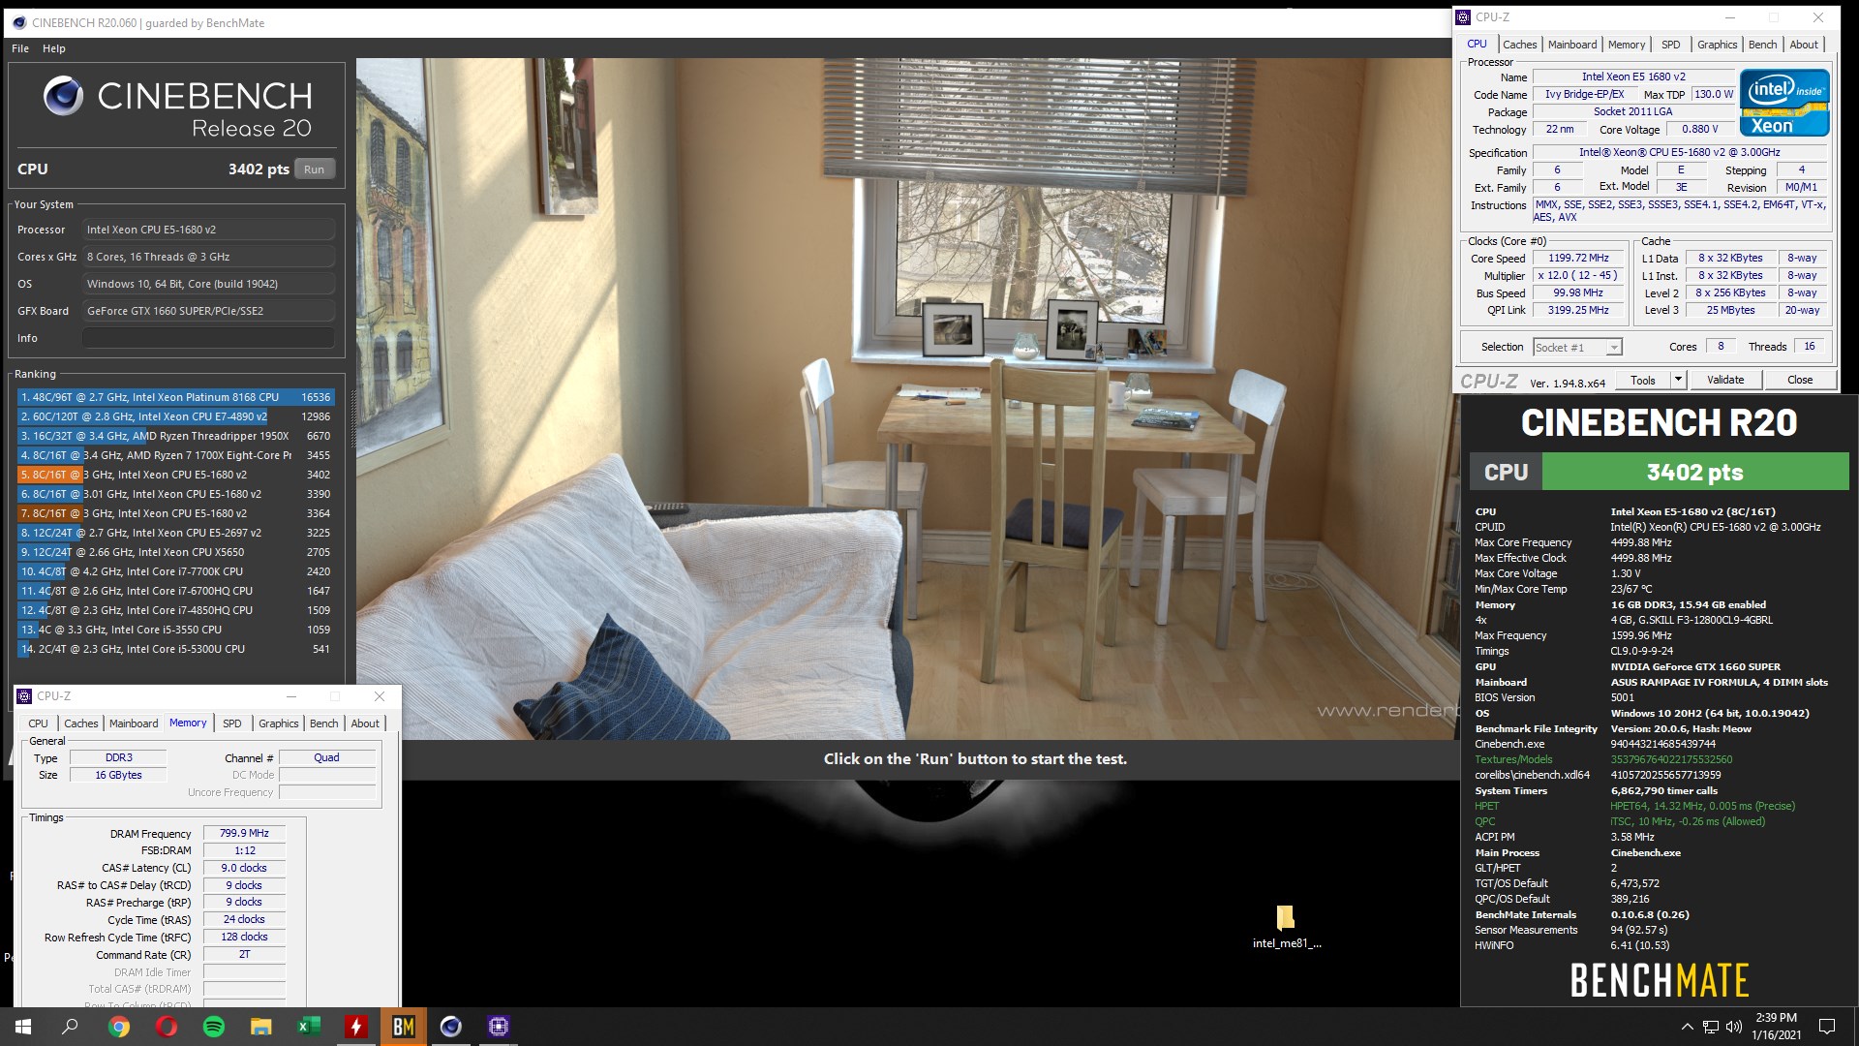Select ranking row Xeon E7-4890 v2

[x=175, y=416]
